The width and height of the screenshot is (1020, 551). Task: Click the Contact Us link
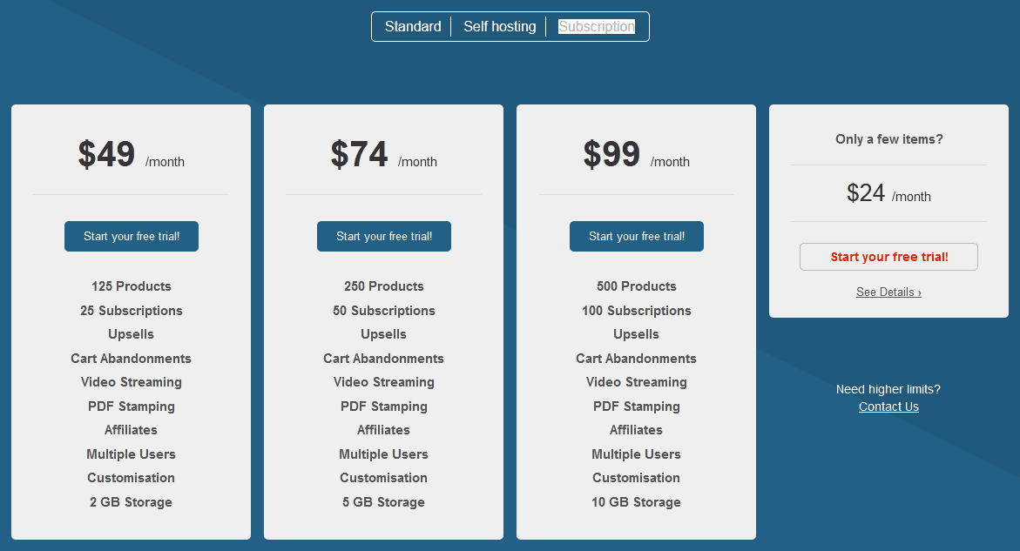pos(888,407)
